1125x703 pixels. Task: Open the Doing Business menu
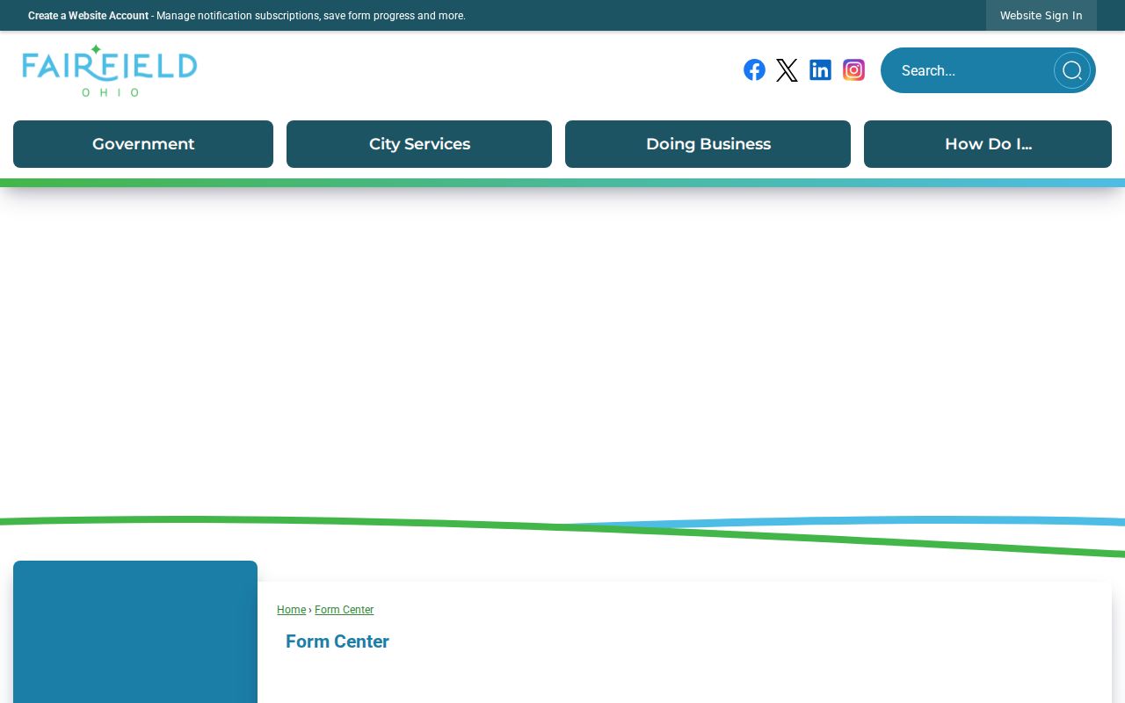coord(708,144)
